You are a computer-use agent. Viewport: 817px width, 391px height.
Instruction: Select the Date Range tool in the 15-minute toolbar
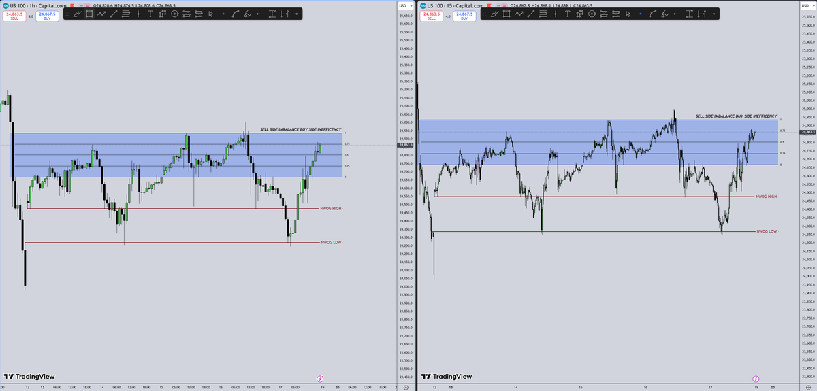click(701, 14)
